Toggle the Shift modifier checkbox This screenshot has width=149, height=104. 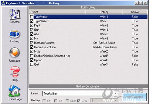(x=67, y=101)
